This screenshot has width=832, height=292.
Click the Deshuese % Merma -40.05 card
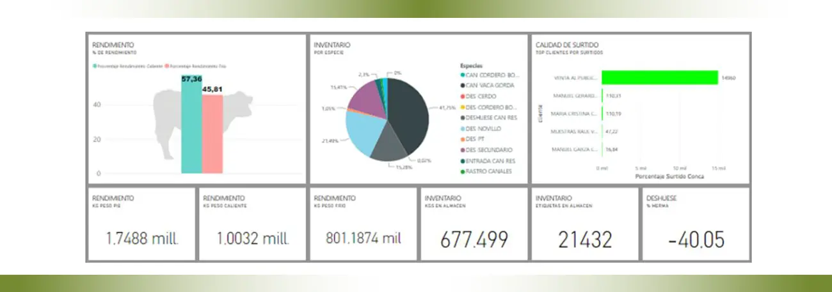coord(695,224)
